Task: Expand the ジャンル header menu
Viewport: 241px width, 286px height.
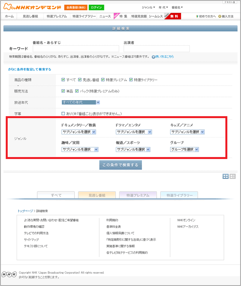Action: tap(149, 8)
